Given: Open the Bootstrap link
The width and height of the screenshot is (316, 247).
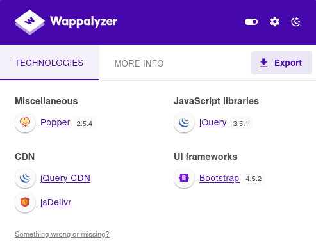Looking at the screenshot, I should point(219,178).
